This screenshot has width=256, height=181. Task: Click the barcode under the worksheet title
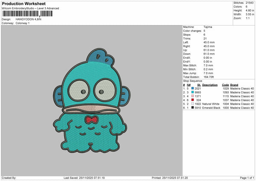pyautogui.click(x=27, y=14)
